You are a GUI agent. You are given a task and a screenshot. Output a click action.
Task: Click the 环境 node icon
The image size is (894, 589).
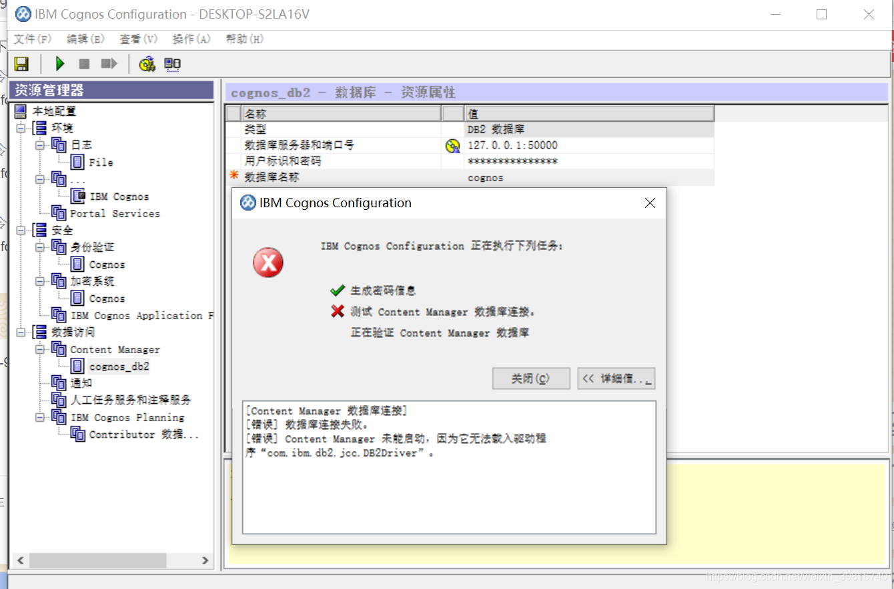pyautogui.click(x=39, y=128)
